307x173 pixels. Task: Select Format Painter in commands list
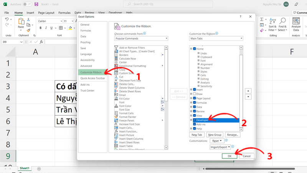[x=127, y=117]
